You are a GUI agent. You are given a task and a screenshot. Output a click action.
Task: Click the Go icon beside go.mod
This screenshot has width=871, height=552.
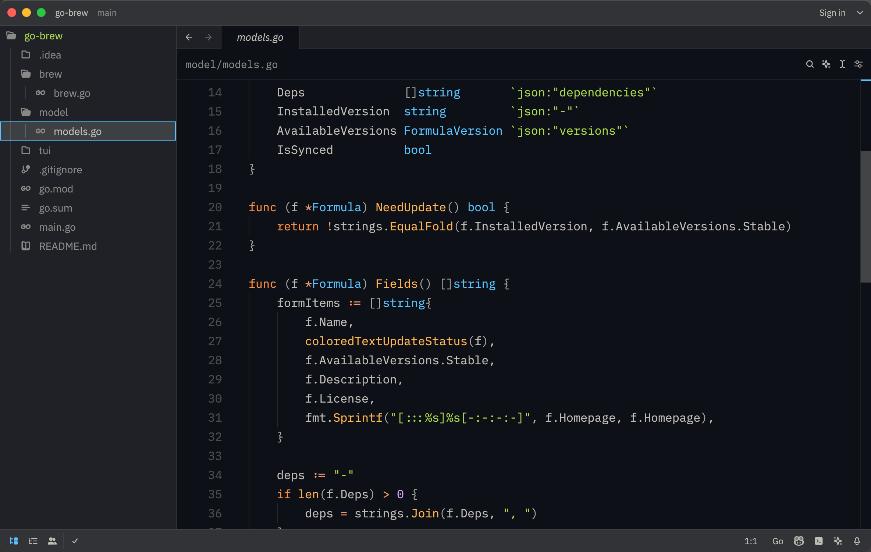pos(26,188)
